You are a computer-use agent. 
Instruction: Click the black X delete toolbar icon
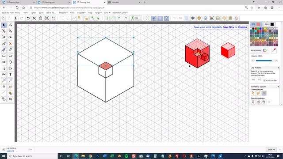[34, 18]
